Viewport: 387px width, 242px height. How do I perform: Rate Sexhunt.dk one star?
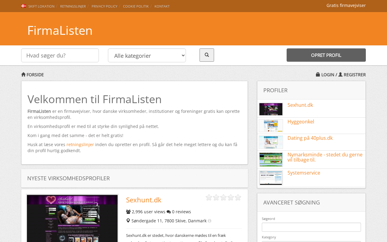click(209, 198)
